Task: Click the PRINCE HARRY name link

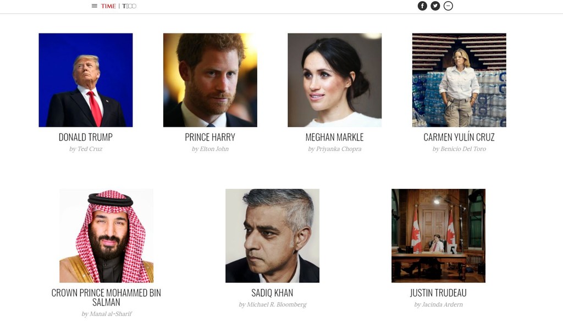Action: click(210, 137)
